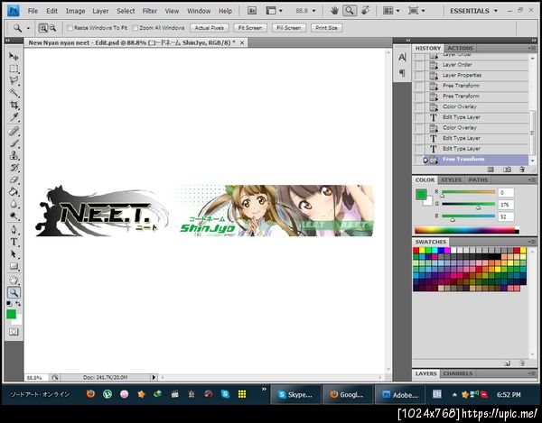Image resolution: width=542 pixels, height=423 pixels.
Task: Reset default foreground and background colors
Action: [9, 304]
